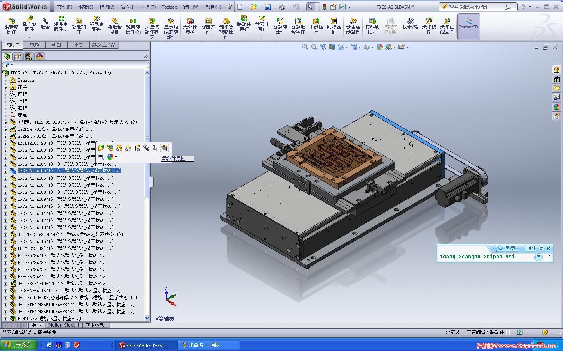563x351 pixels.
Task: Run 间隙验证 (Clearance Verification)
Action: 334,26
